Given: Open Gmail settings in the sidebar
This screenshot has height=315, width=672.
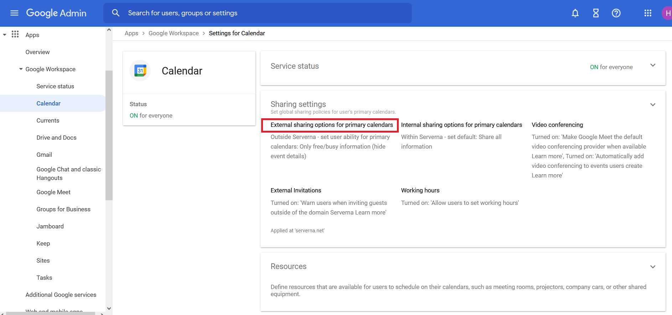Looking at the screenshot, I should (x=44, y=155).
